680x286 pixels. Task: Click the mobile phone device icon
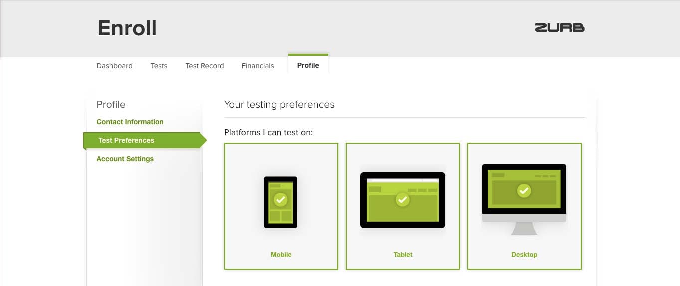(280, 202)
